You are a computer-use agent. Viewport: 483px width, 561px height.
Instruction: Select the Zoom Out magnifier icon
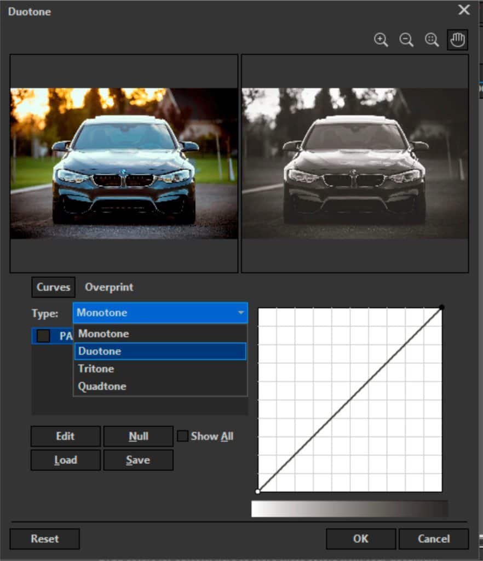tap(406, 39)
